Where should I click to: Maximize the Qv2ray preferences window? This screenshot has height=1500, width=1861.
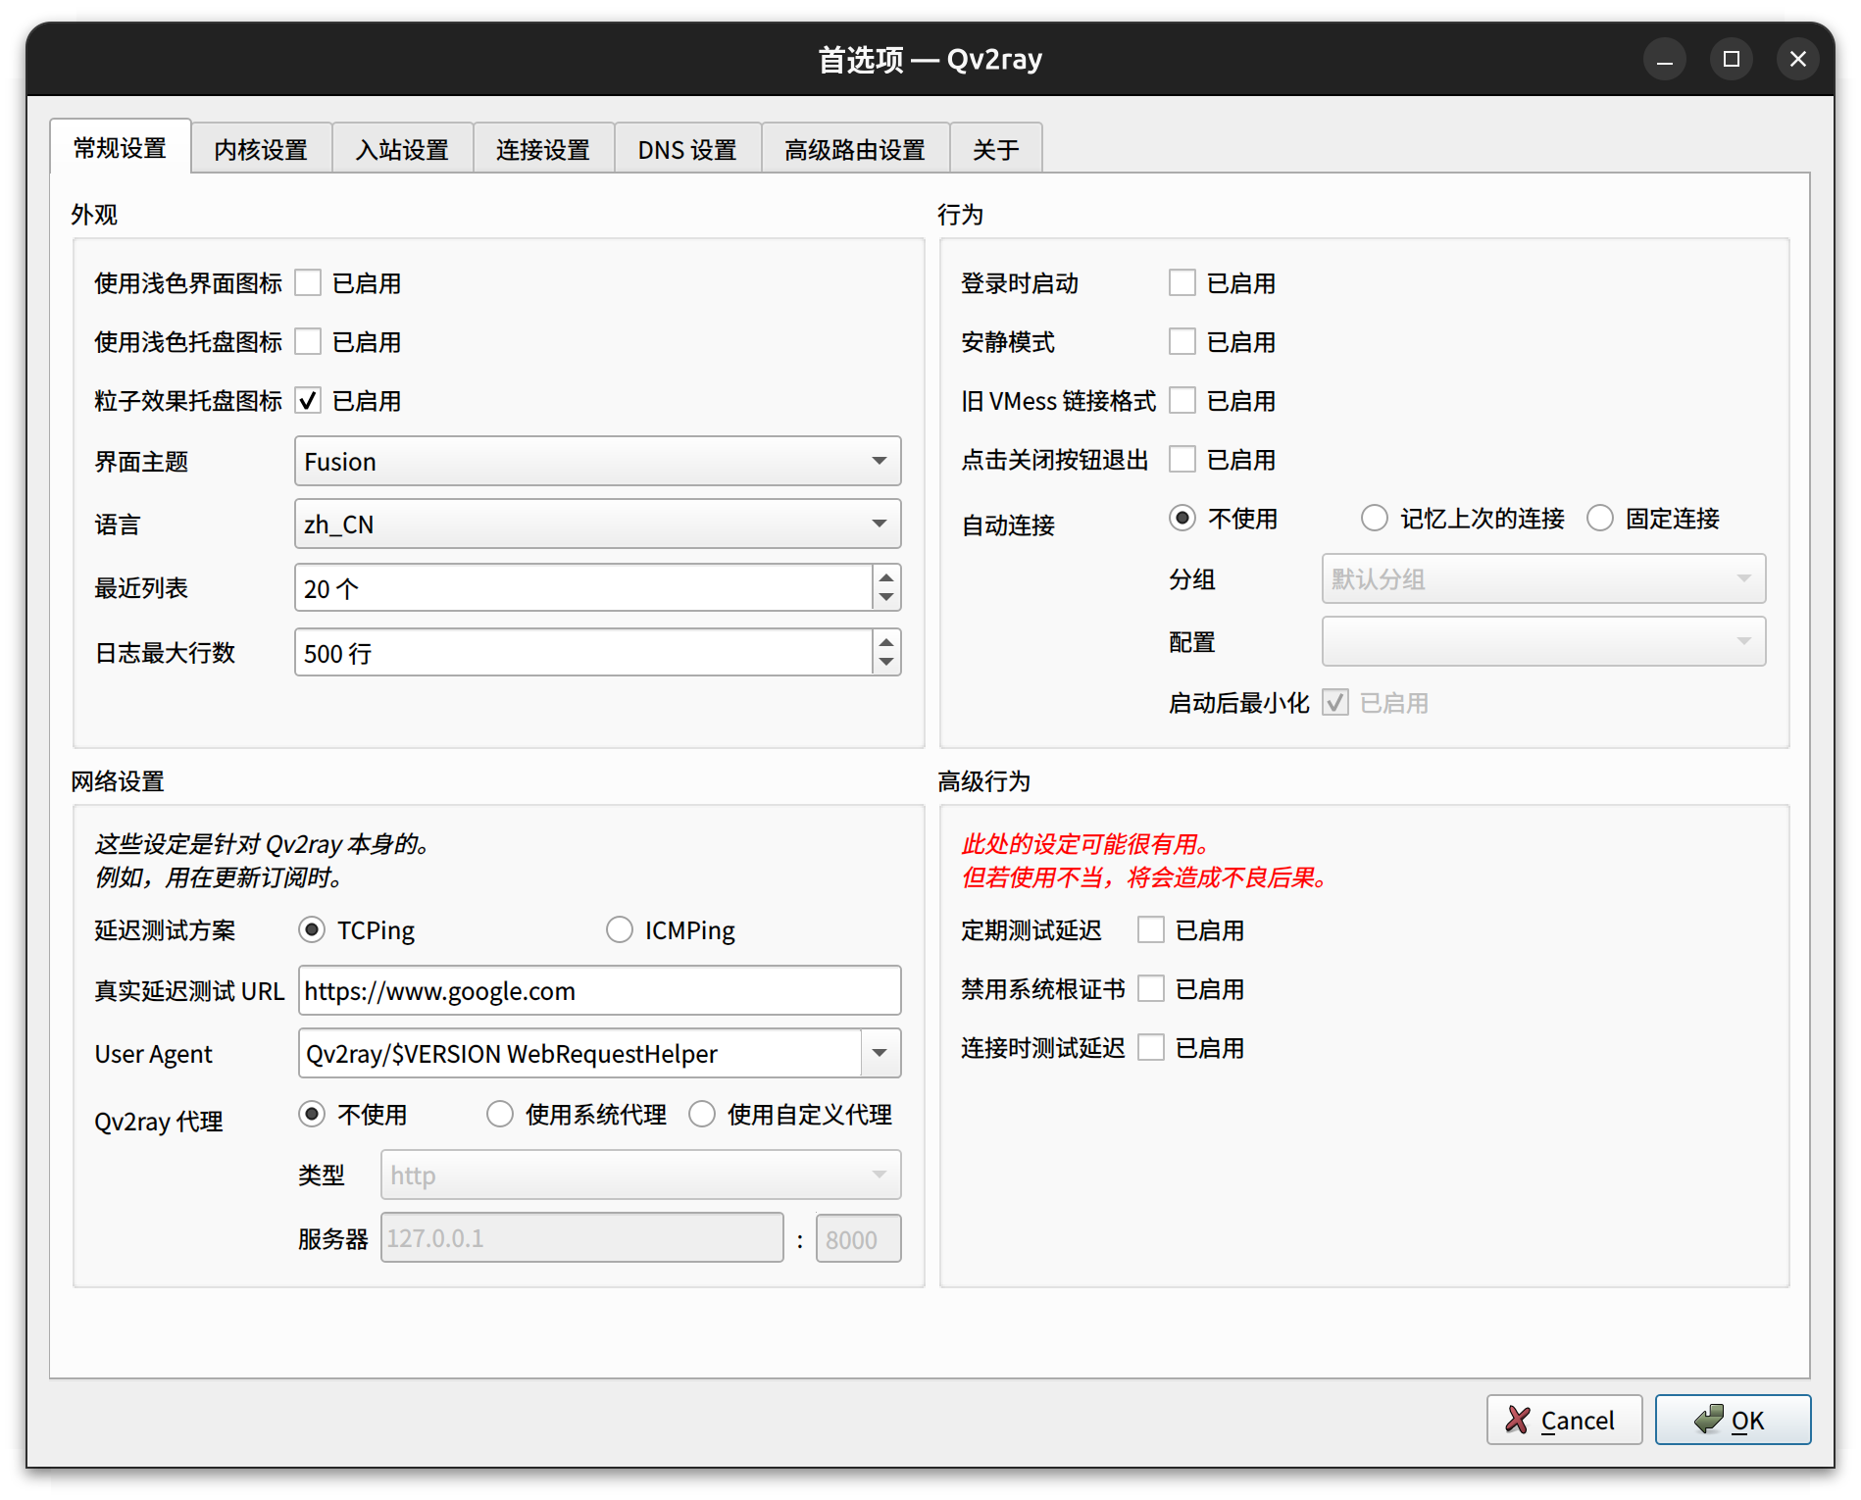[x=1732, y=60]
